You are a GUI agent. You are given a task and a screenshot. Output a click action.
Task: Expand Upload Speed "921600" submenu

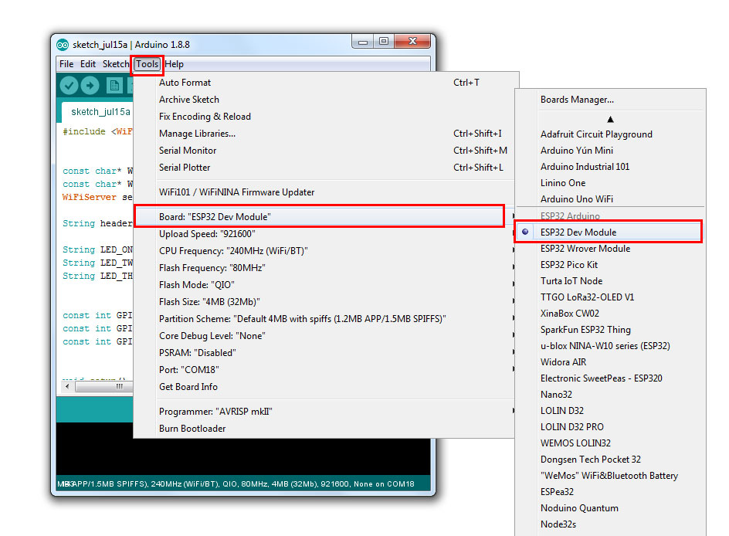point(324,234)
